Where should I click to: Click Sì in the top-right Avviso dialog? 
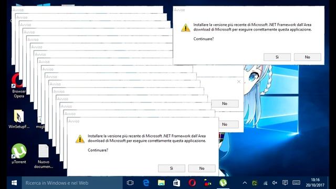(277, 57)
